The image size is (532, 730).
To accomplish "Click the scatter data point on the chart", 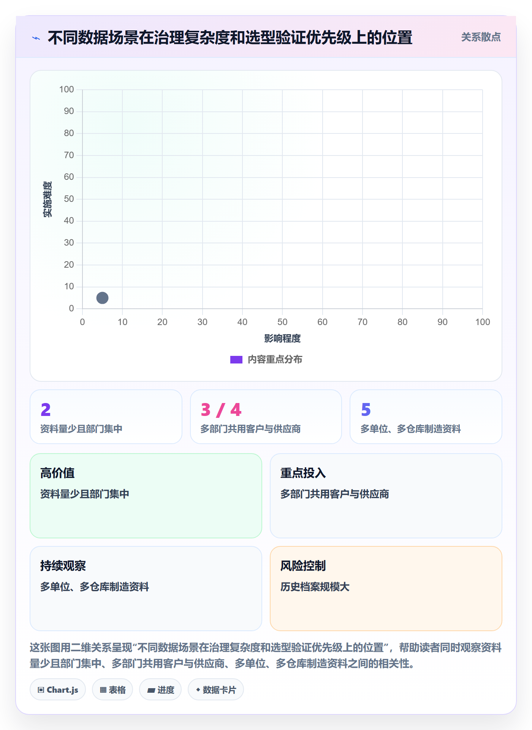I will point(102,298).
